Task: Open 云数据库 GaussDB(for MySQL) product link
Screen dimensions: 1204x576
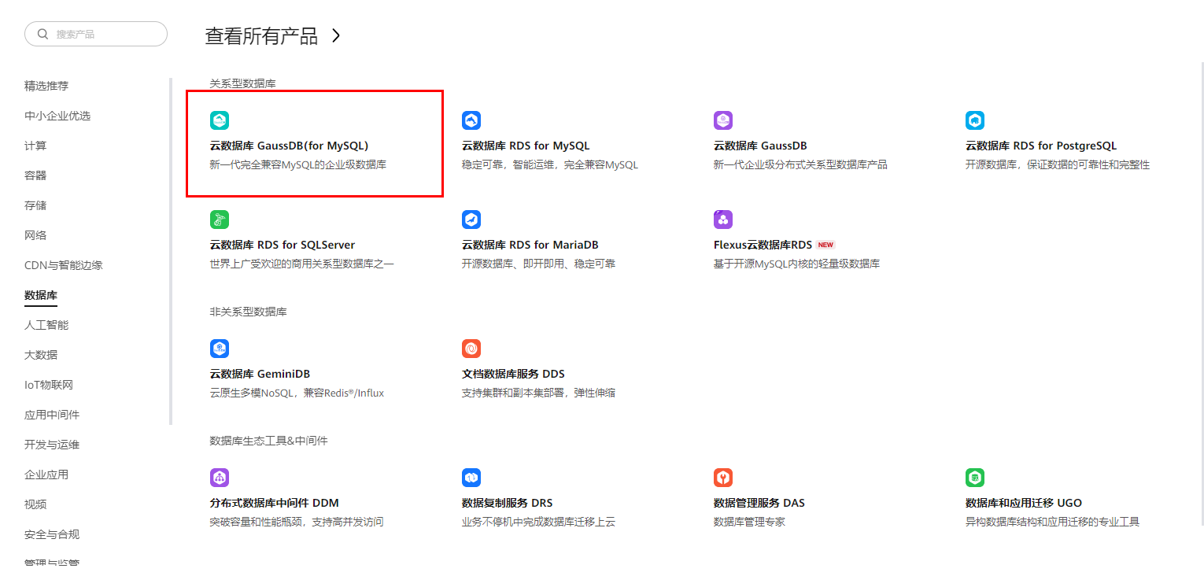Action: (289, 146)
